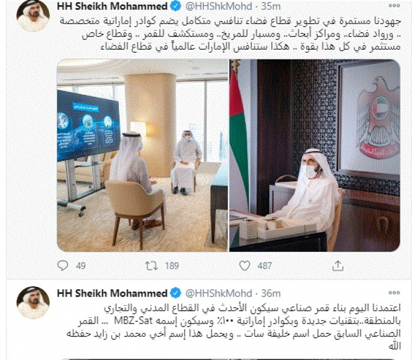Open HH Sheikh Mohammed name on the second tweet
412x360 pixels.
tap(112, 293)
